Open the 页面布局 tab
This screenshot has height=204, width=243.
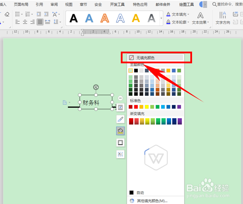pyautogui.click(x=21, y=4)
